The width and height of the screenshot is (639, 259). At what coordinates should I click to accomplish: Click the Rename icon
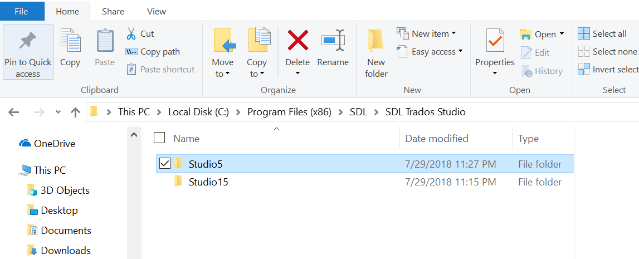[x=333, y=40]
